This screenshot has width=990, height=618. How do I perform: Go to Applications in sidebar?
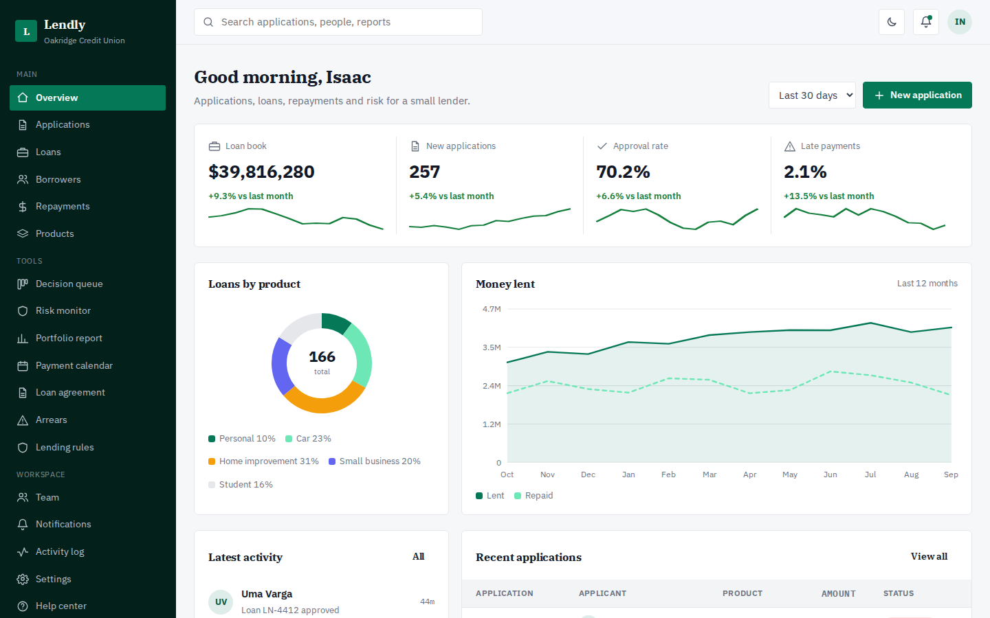pos(87,125)
